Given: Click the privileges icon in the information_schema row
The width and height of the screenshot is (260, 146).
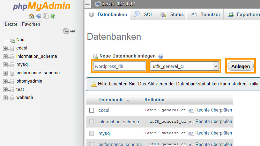Looking at the screenshot, I should click(x=191, y=122).
